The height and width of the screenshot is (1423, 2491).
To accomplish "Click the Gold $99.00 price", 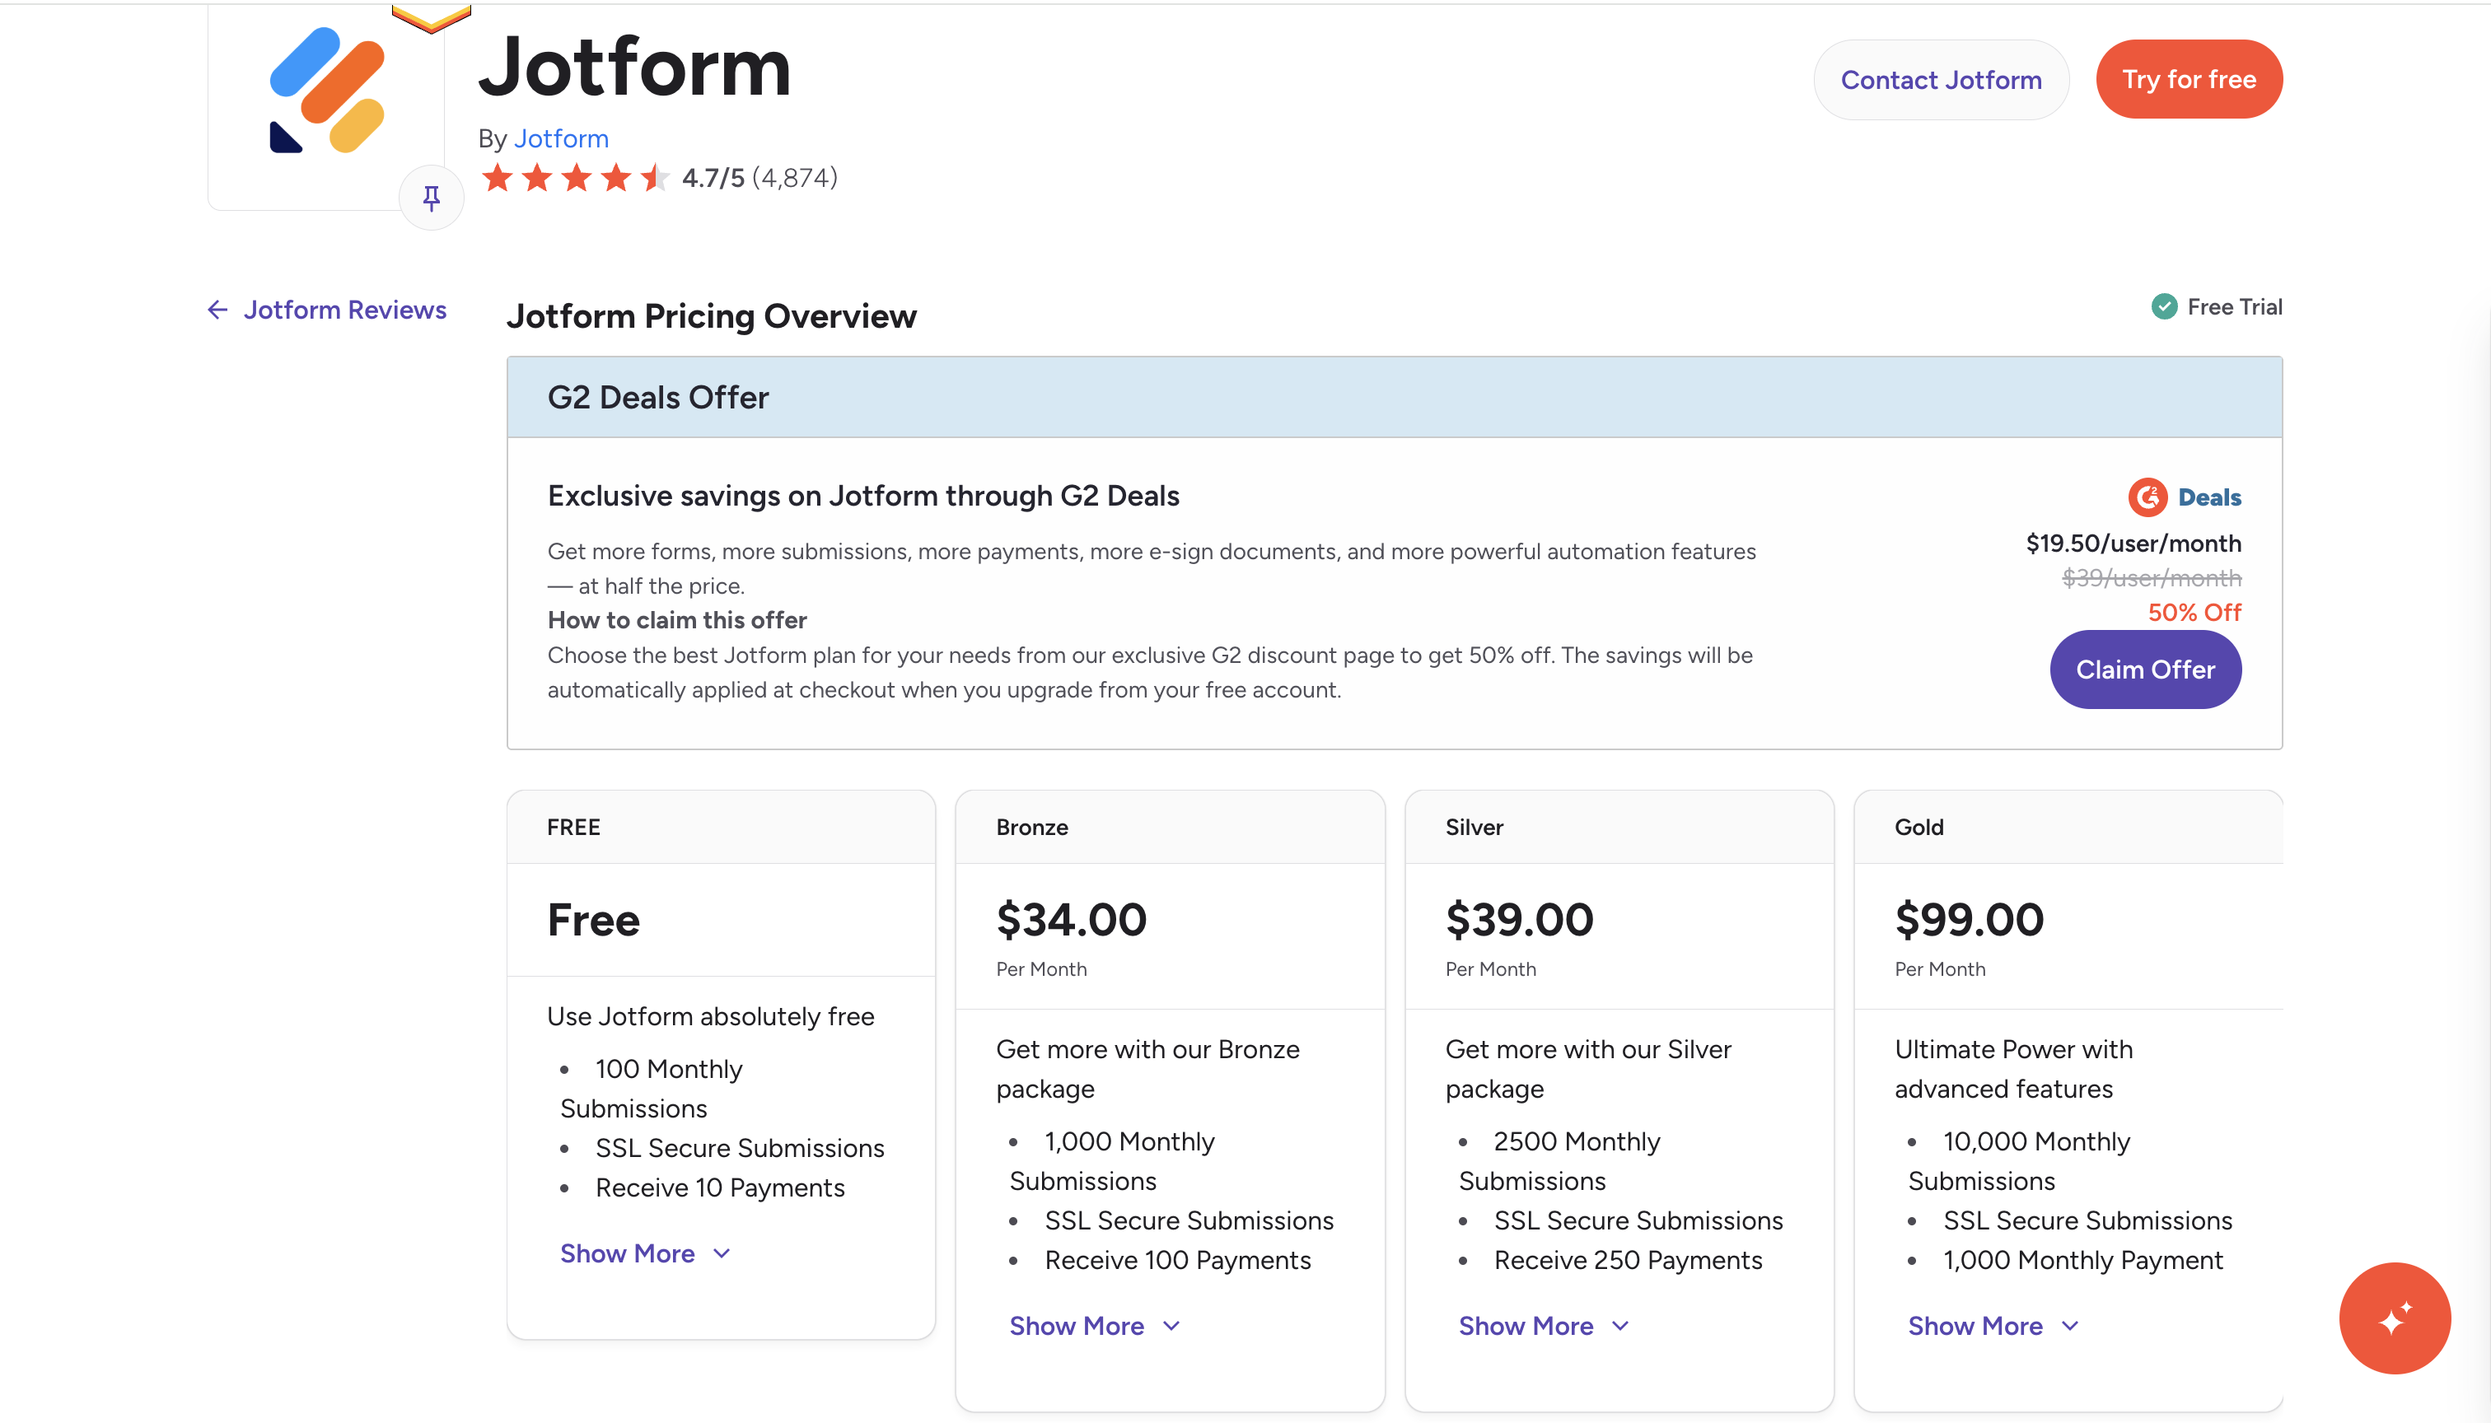I will click(1969, 919).
